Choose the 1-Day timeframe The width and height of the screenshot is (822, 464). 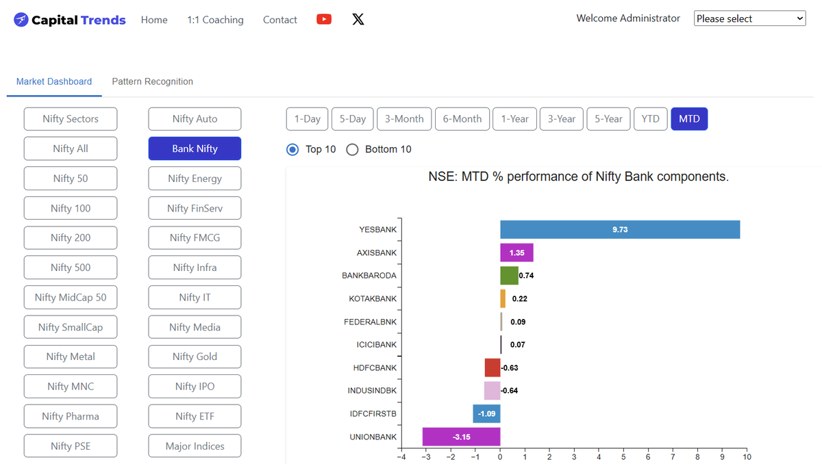pos(308,119)
